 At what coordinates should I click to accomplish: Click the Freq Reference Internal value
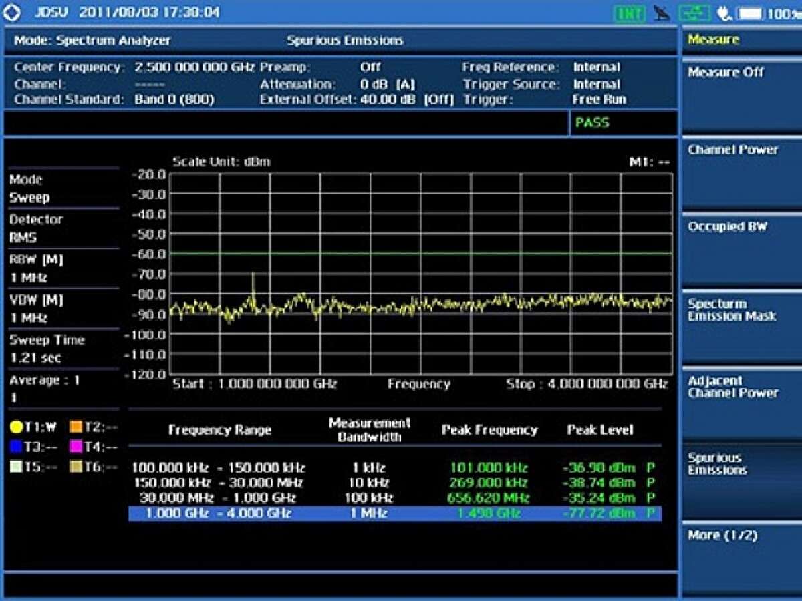[x=597, y=67]
